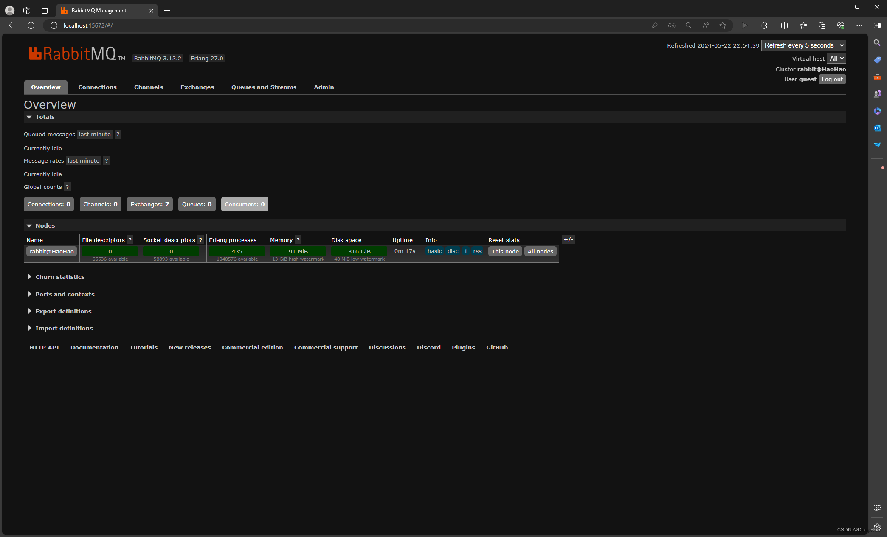Switch to the Exchanges tab

coord(197,87)
